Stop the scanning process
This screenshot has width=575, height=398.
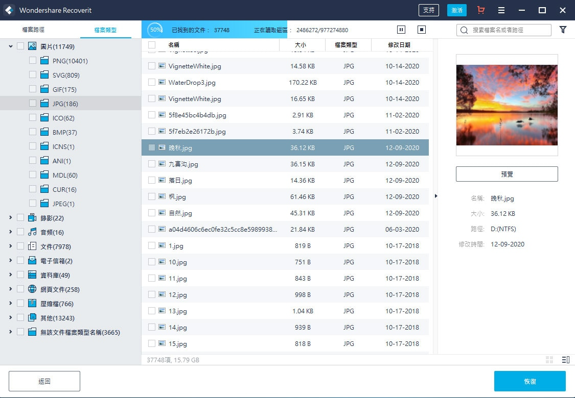tap(422, 30)
